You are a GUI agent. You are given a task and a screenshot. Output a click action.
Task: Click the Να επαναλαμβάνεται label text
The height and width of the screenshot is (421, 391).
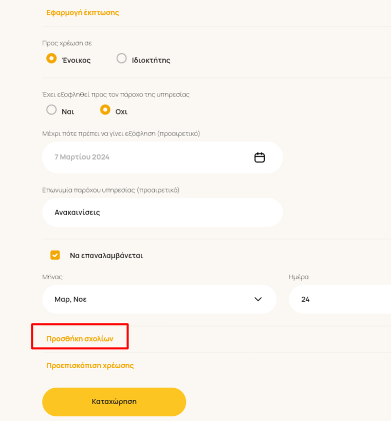106,255
